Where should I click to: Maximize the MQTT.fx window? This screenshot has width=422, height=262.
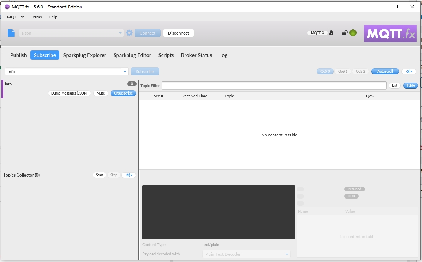coord(395,7)
